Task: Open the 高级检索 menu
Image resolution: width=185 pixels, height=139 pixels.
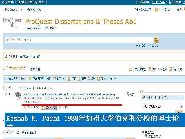Action: pyautogui.click(x=49, y=28)
